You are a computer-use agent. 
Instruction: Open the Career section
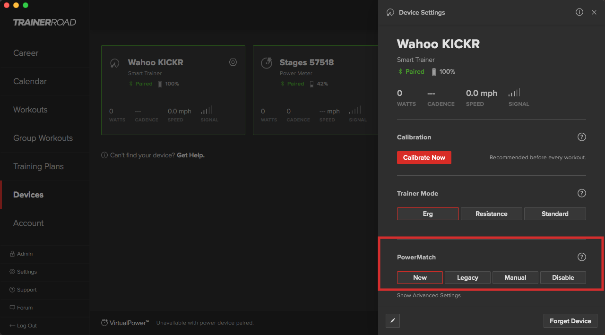pos(26,53)
